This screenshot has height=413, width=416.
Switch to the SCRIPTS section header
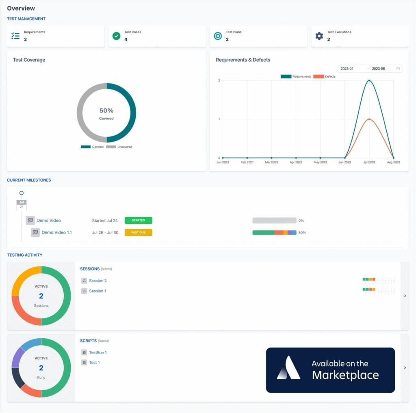tap(89, 341)
